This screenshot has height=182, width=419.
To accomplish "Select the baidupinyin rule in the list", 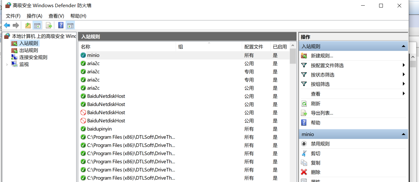I will click(184, 129).
